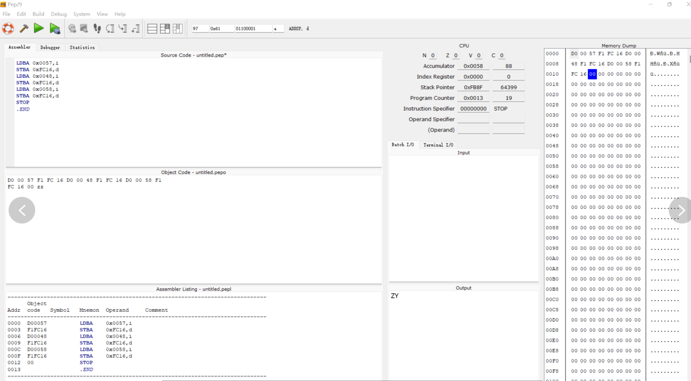Click the life preserver help icon

coord(8,28)
